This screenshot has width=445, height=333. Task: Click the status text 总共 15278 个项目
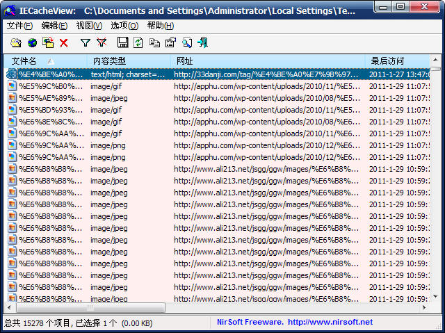(x=37, y=323)
